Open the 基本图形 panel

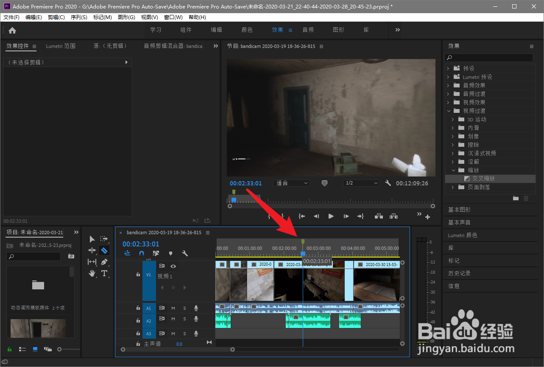460,210
